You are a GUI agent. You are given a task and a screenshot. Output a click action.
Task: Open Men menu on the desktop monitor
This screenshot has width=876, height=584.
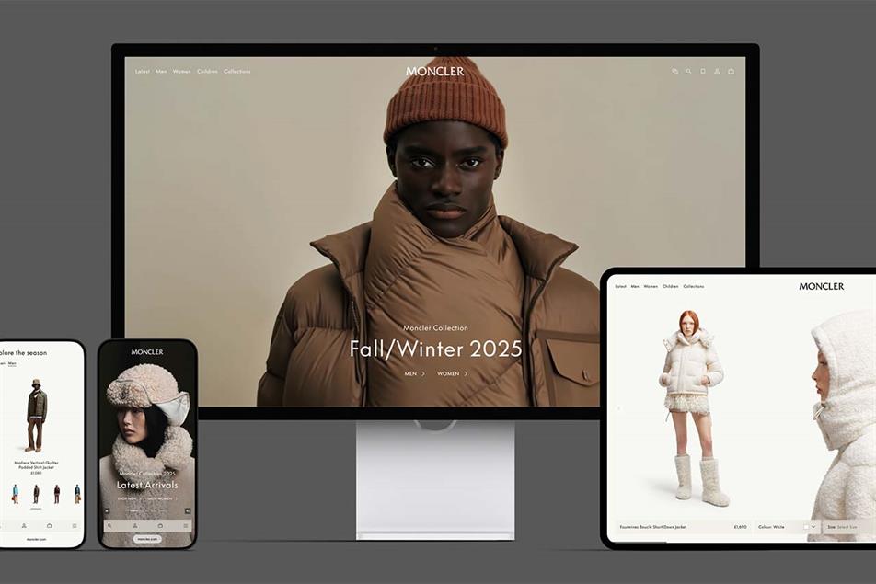(161, 72)
